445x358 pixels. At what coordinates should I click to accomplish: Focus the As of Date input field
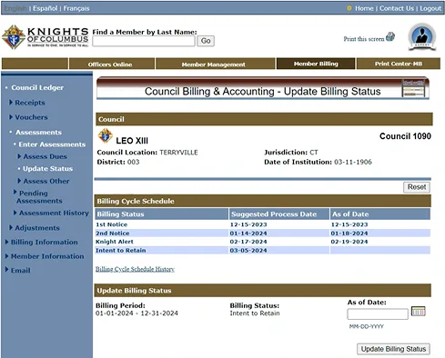click(x=378, y=314)
